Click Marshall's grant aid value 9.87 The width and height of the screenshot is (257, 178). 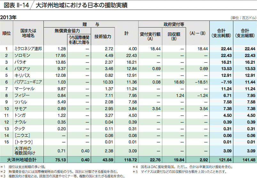click(x=62, y=89)
